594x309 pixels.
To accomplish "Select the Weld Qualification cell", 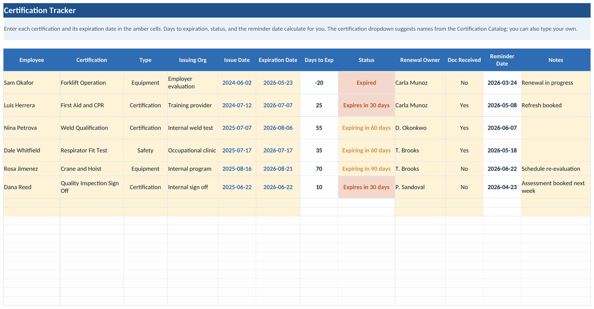I will [x=92, y=128].
